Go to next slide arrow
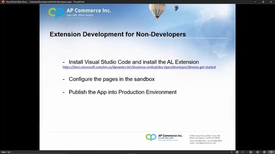Viewport: 275px width, 154px height. tap(242, 152)
